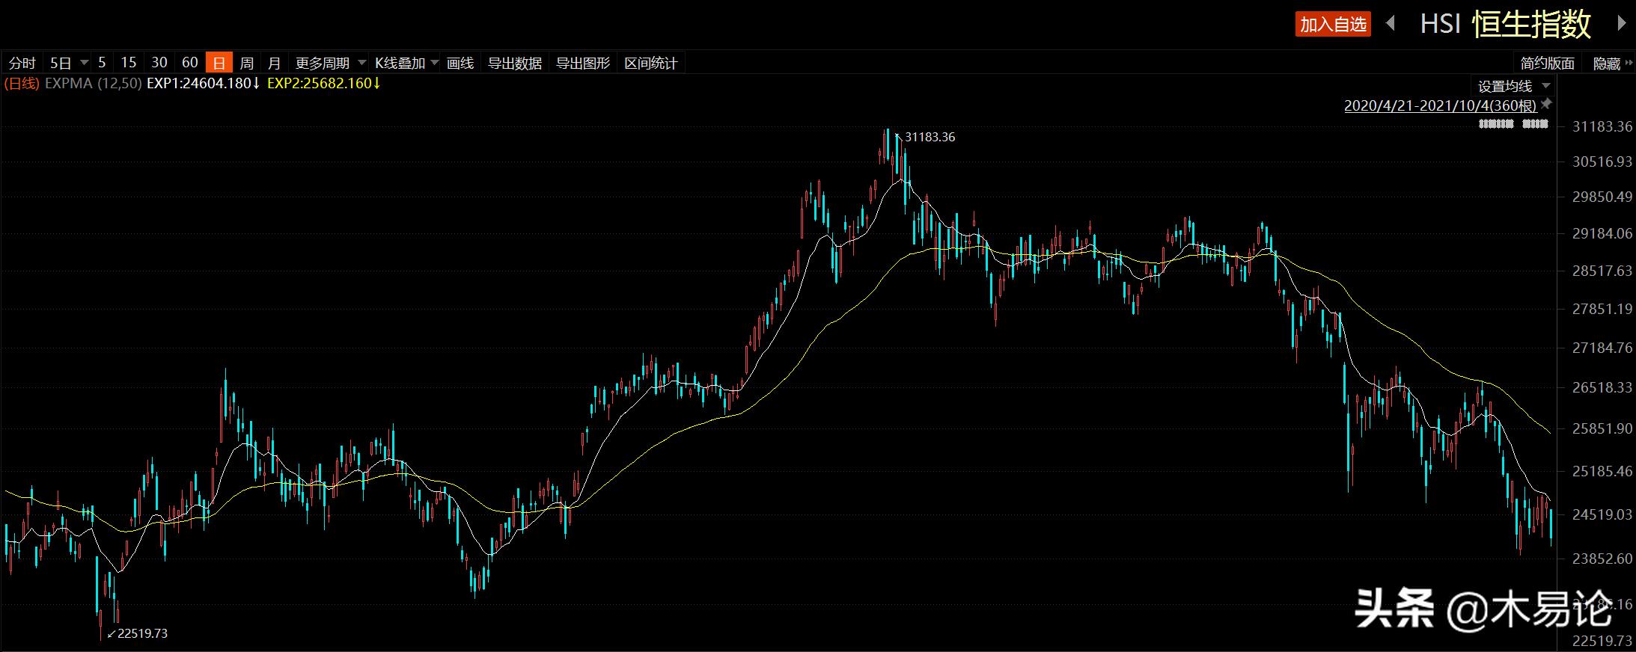Viewport: 1636px width, 652px height.
Task: Switch to the 月 monthly period
Action: [x=275, y=63]
